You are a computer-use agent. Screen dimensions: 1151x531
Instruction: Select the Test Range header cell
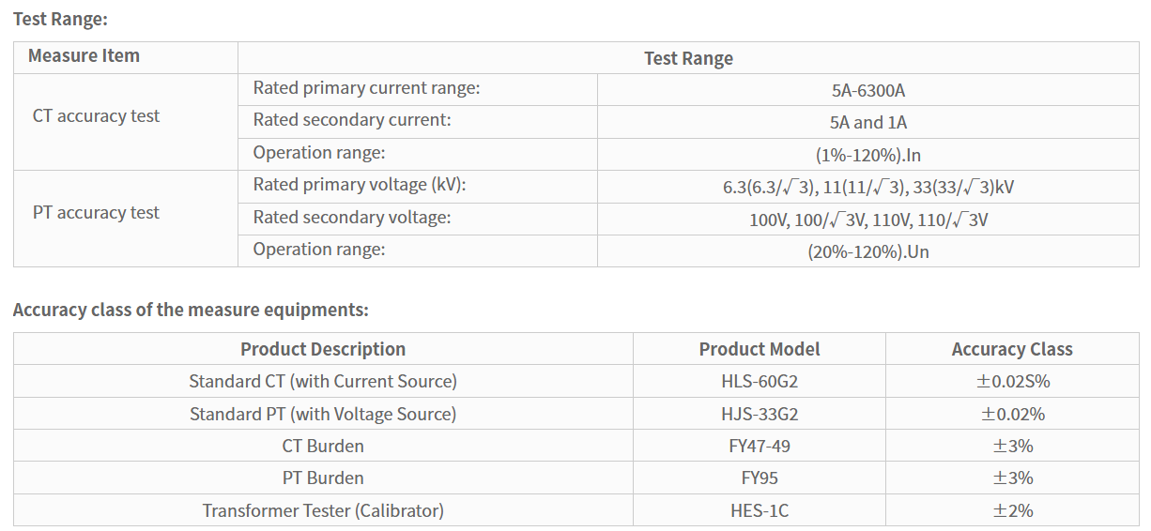point(688,57)
